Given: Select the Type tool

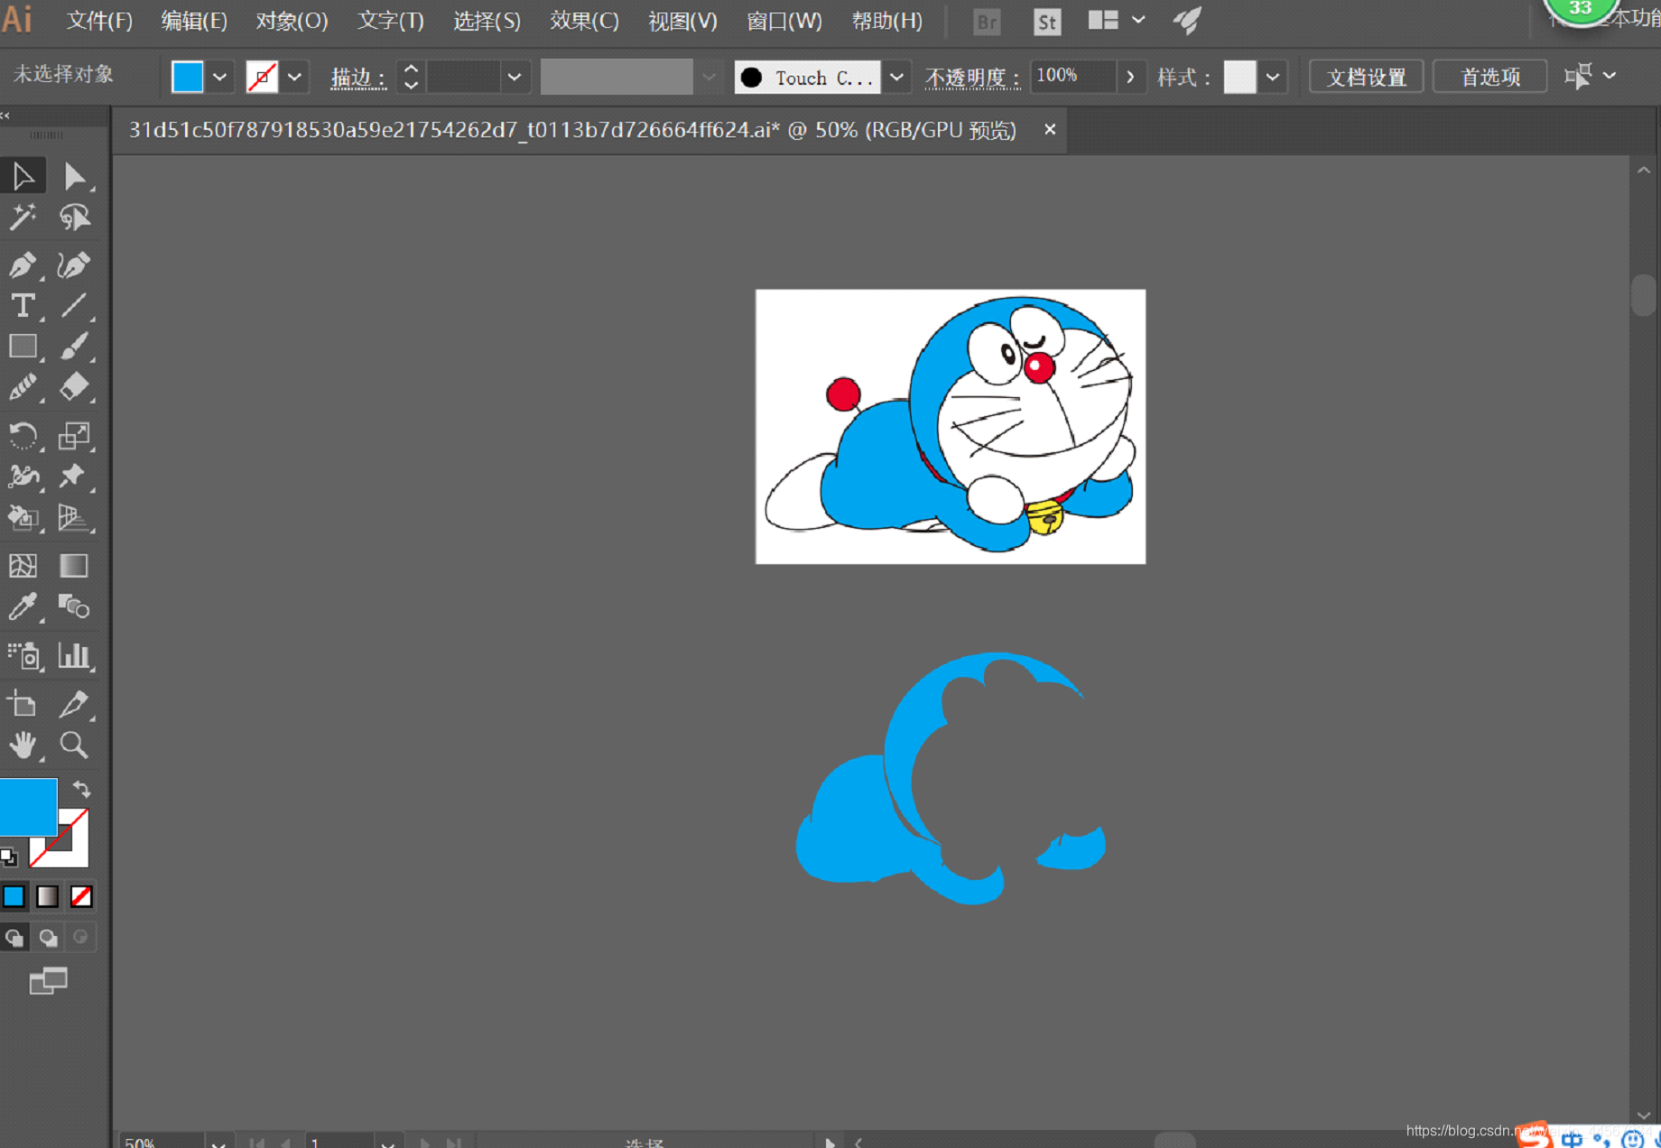Looking at the screenshot, I should [x=23, y=305].
